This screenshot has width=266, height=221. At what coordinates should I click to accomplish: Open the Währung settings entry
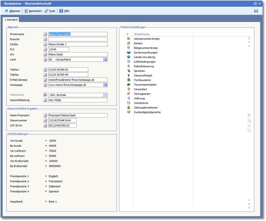(x=140, y=98)
